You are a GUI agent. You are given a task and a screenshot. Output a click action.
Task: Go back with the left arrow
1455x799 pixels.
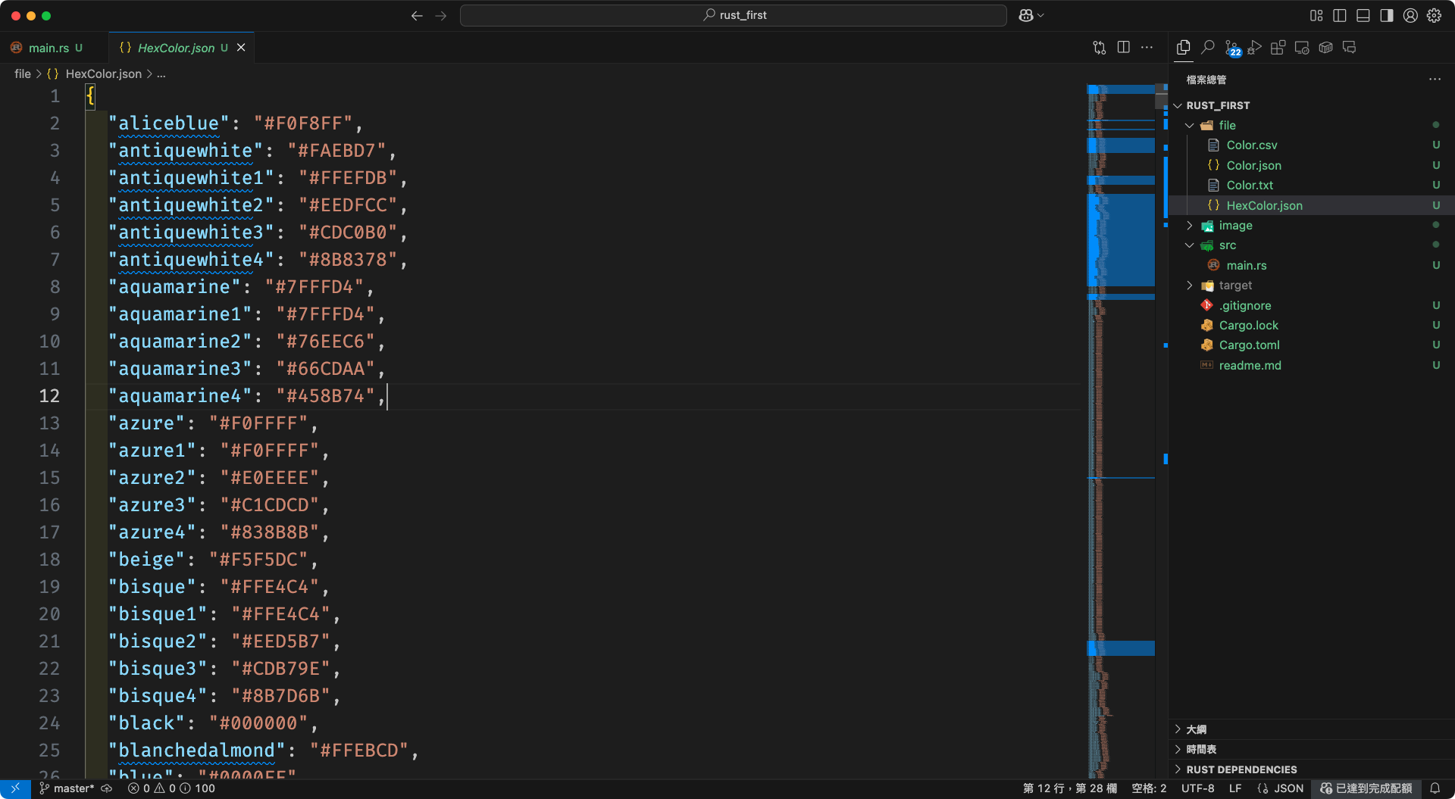tap(417, 16)
